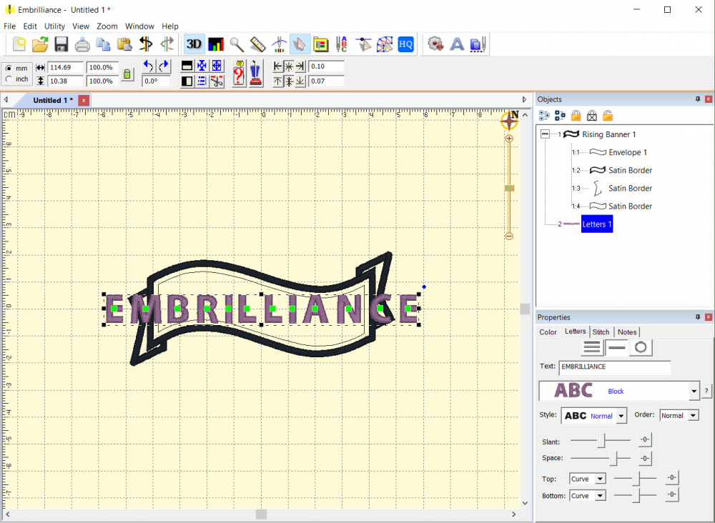Image resolution: width=715 pixels, height=523 pixels.
Task: Reset the Slant value with the -0- button
Action: coord(644,441)
